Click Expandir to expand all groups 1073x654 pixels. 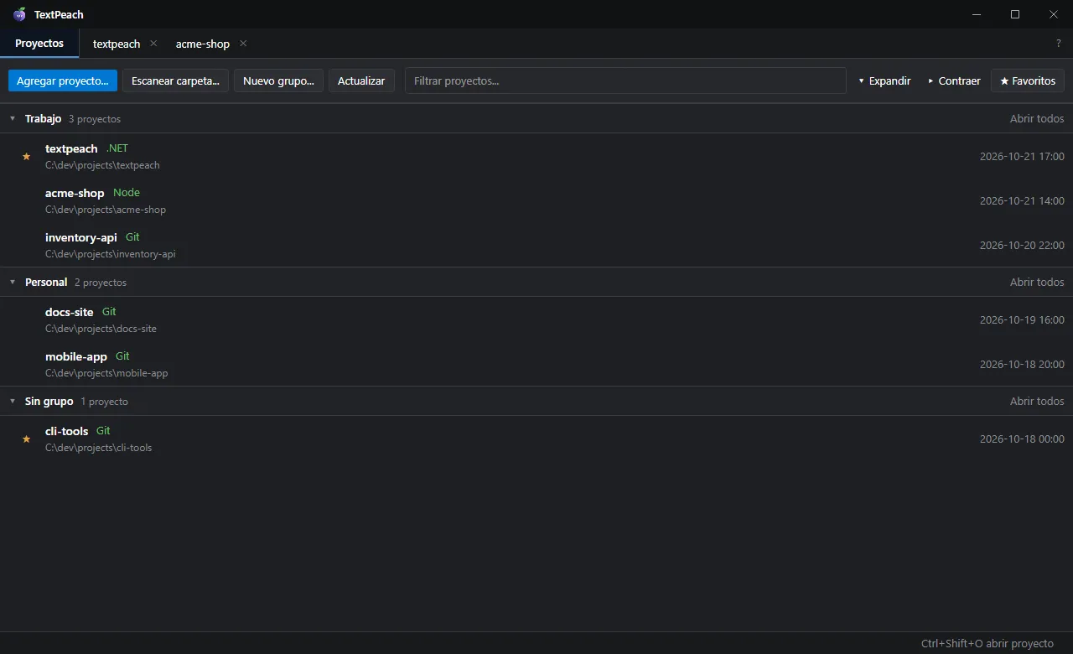[x=884, y=80]
